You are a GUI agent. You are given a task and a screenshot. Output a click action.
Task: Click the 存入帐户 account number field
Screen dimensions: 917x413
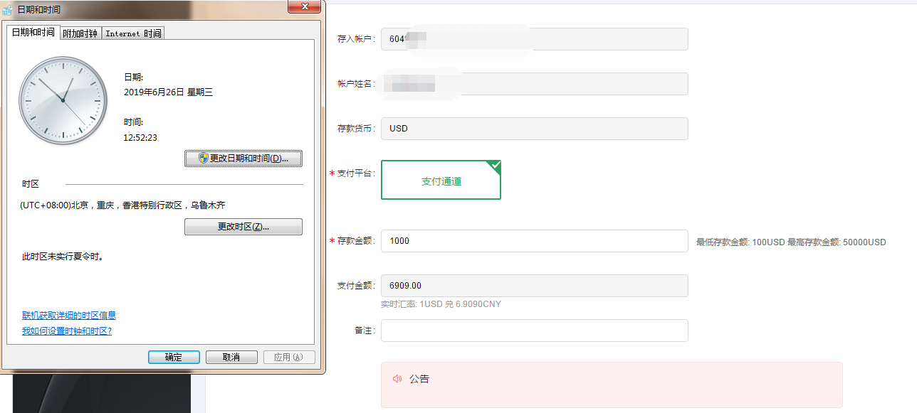click(534, 39)
